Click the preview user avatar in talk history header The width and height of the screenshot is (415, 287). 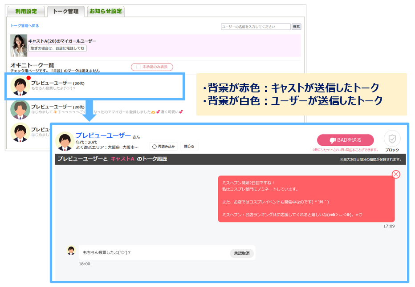click(65, 141)
